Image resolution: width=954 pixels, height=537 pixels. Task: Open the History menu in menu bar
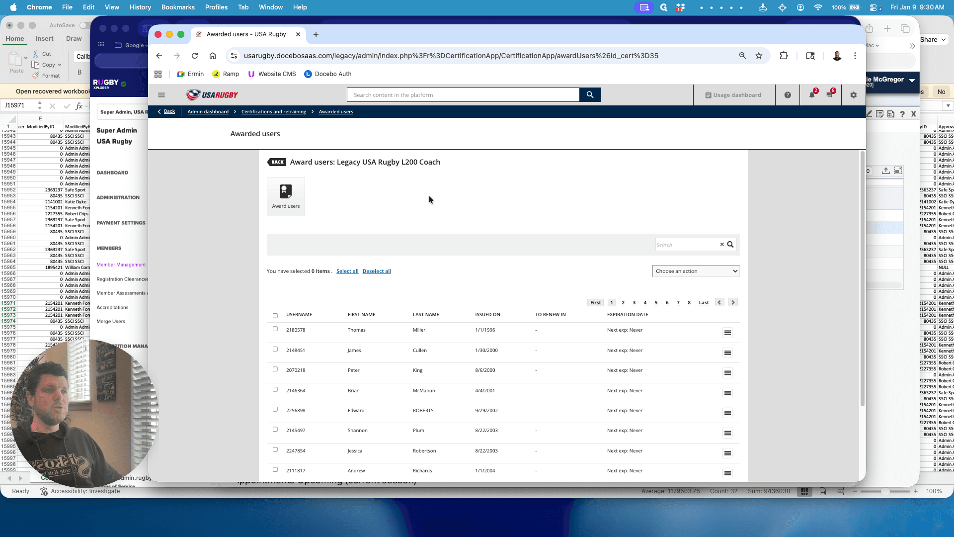pyautogui.click(x=140, y=7)
